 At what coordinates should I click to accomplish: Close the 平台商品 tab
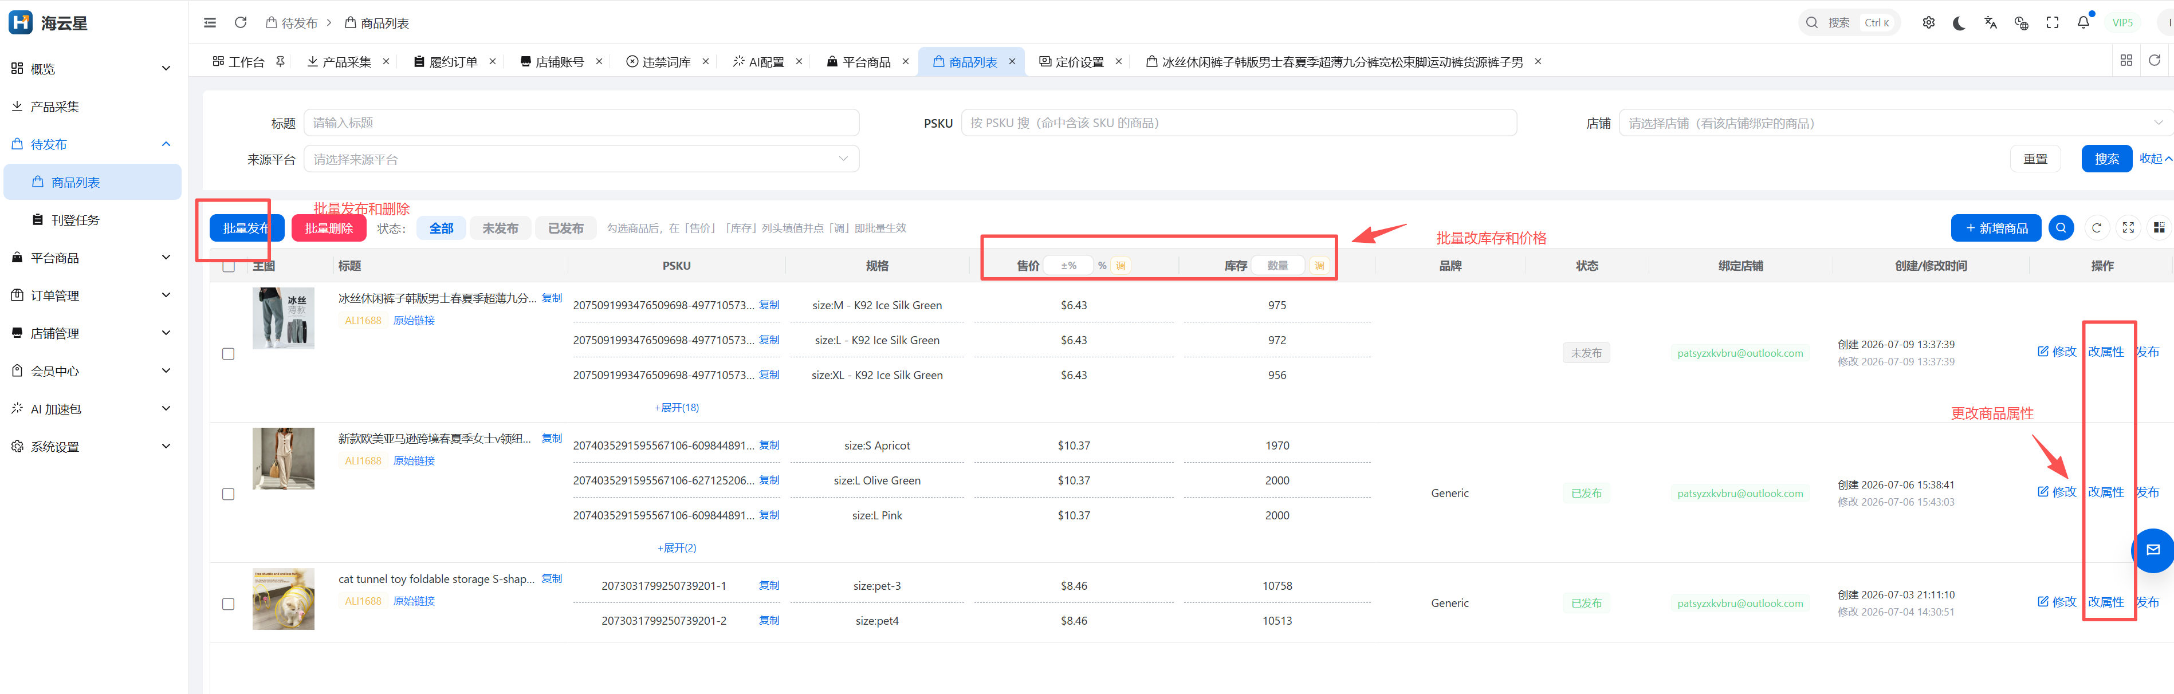(906, 62)
